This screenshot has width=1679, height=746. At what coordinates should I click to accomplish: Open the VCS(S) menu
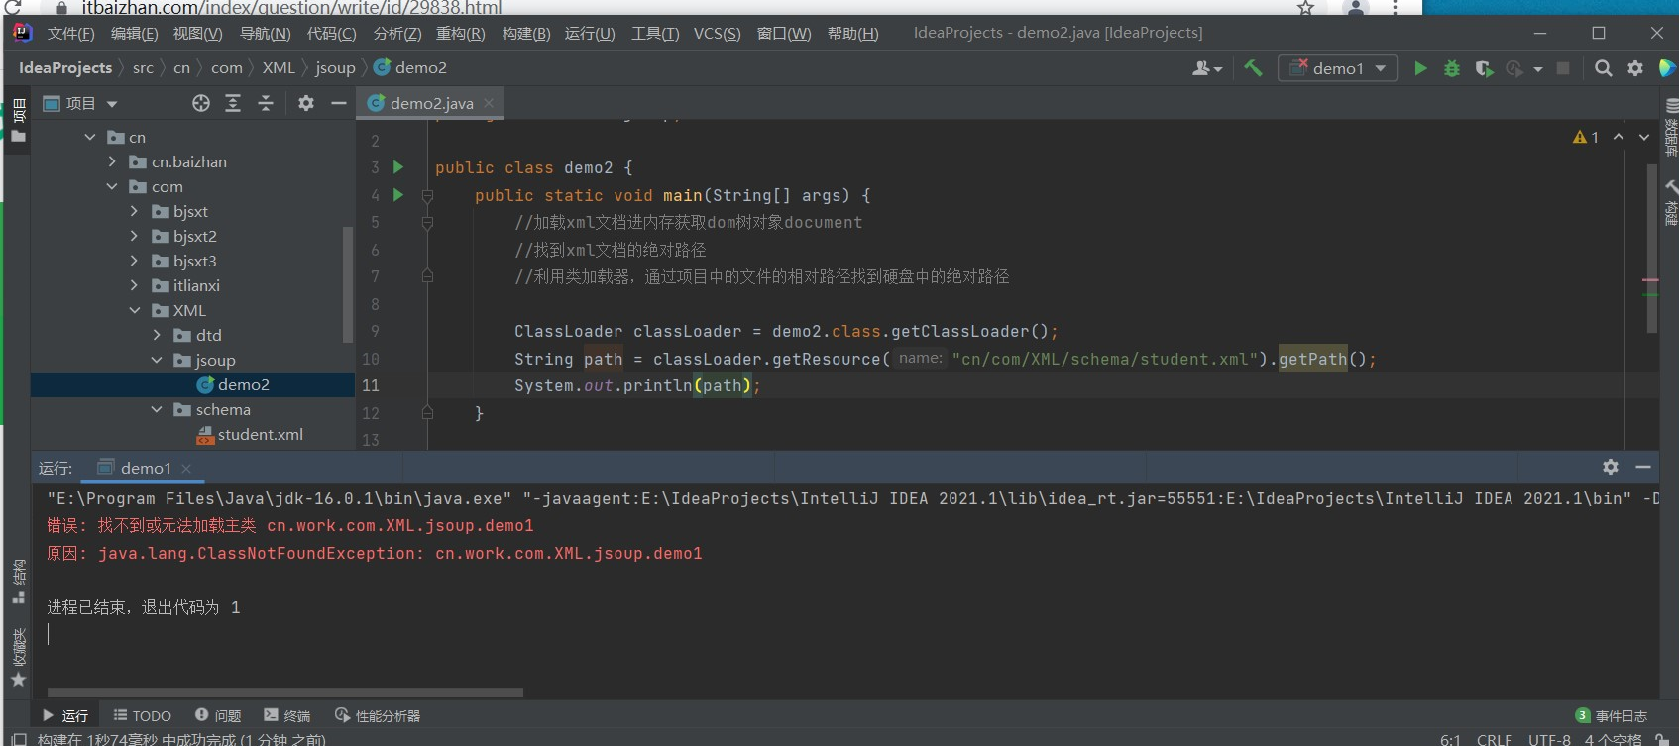click(x=717, y=33)
